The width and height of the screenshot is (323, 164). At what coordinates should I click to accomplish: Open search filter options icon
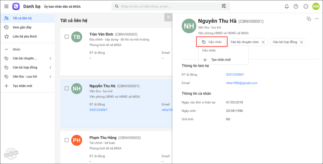click(x=224, y=6)
